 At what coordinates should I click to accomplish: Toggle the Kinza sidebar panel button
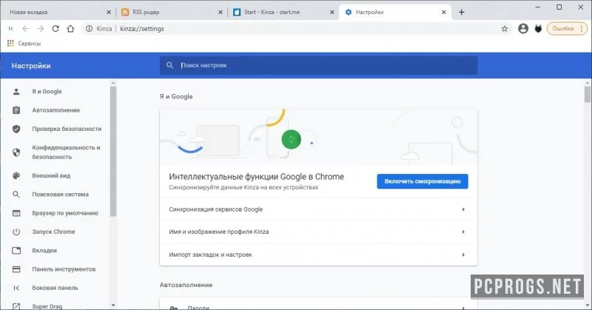tap(10, 29)
